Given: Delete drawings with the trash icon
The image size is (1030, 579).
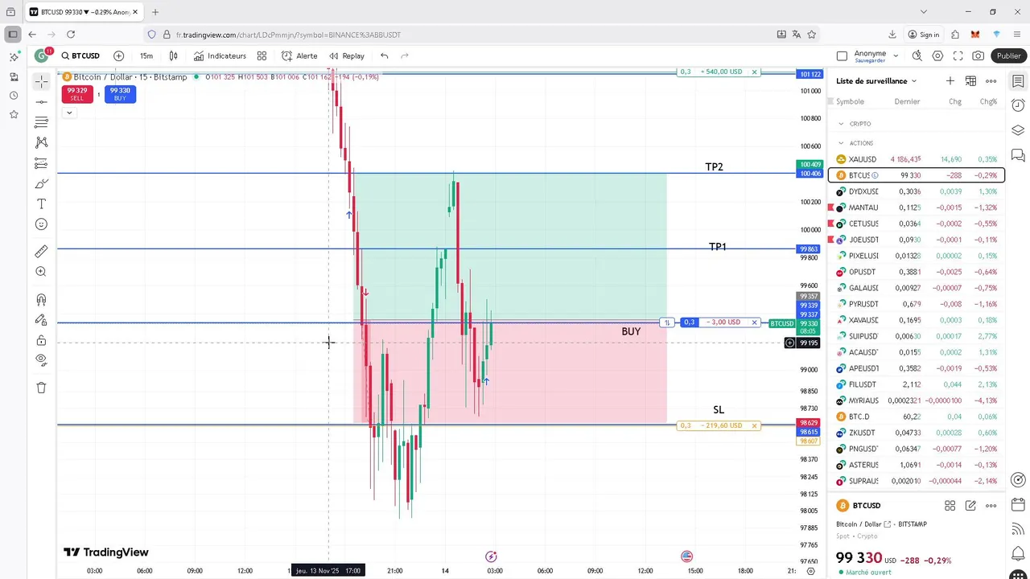Looking at the screenshot, I should point(41,388).
